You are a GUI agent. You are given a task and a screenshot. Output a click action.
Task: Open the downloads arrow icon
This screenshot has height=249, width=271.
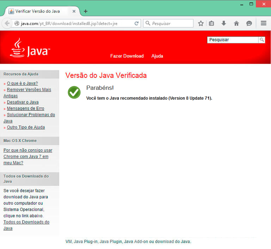click(224, 23)
